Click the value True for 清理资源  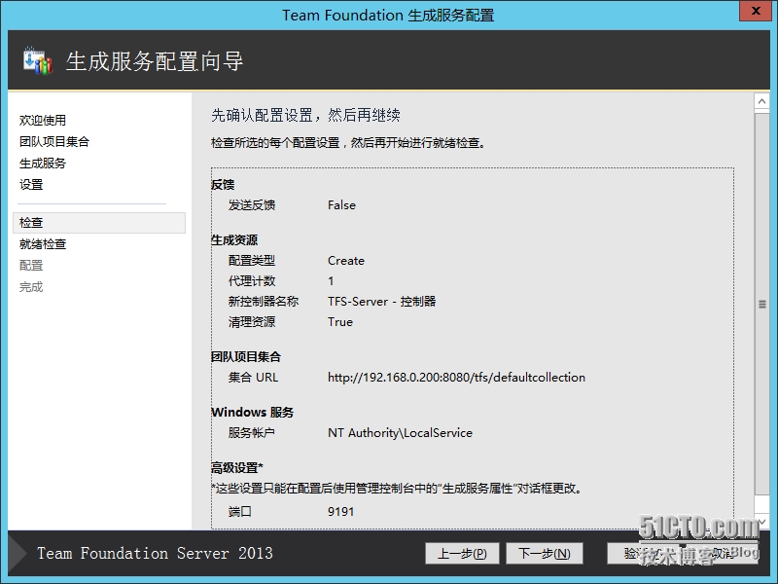click(x=339, y=322)
